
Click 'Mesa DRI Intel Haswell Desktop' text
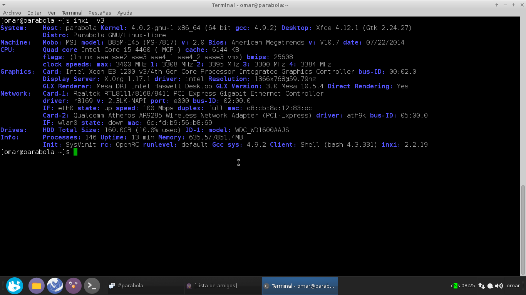pyautogui.click(x=154, y=86)
